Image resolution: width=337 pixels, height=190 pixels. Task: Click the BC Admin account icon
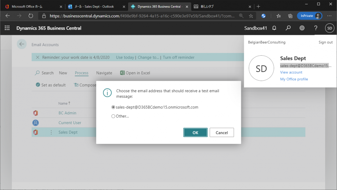coord(36,113)
